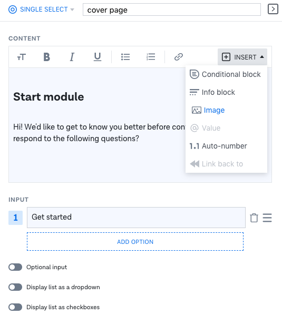This screenshot has height=315, width=282.
Task: Insert a bulleted list
Action: pyautogui.click(x=125, y=57)
